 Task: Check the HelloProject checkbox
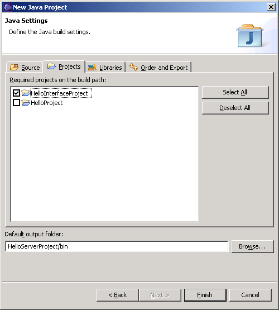pyautogui.click(x=16, y=103)
